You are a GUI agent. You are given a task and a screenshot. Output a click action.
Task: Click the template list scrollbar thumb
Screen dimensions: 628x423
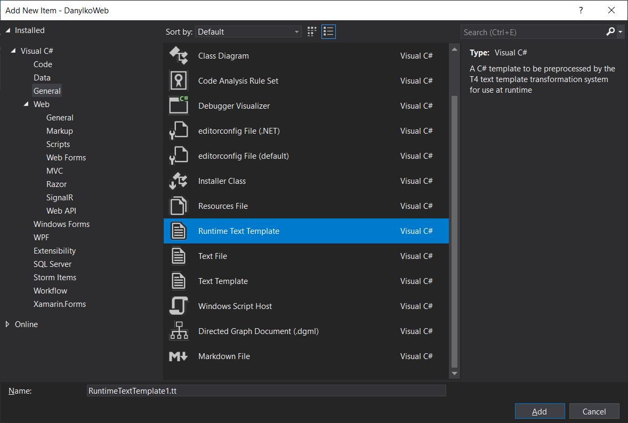pos(454,231)
